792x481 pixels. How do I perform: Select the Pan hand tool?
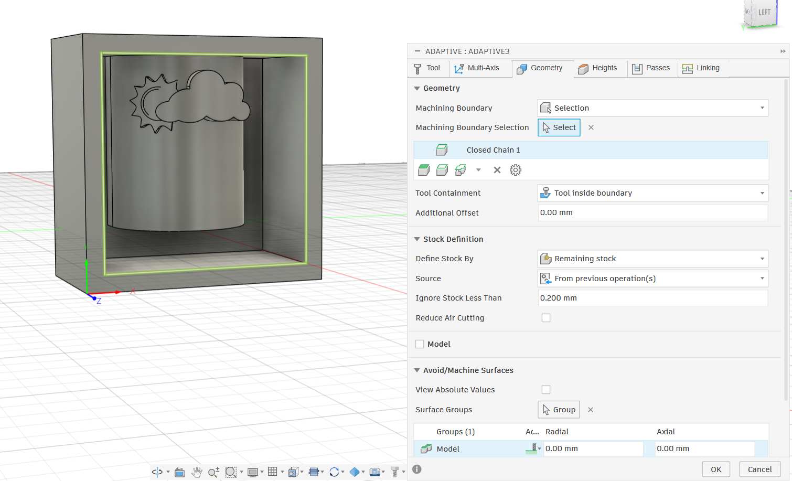[197, 472]
